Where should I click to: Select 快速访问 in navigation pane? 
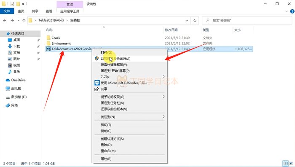(18, 34)
